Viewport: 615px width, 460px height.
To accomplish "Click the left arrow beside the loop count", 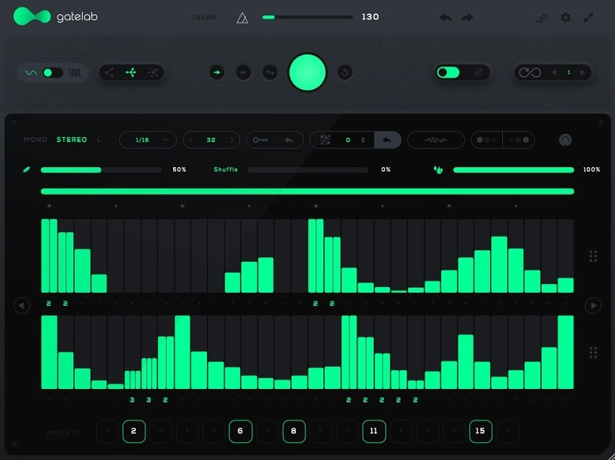I will pos(554,72).
